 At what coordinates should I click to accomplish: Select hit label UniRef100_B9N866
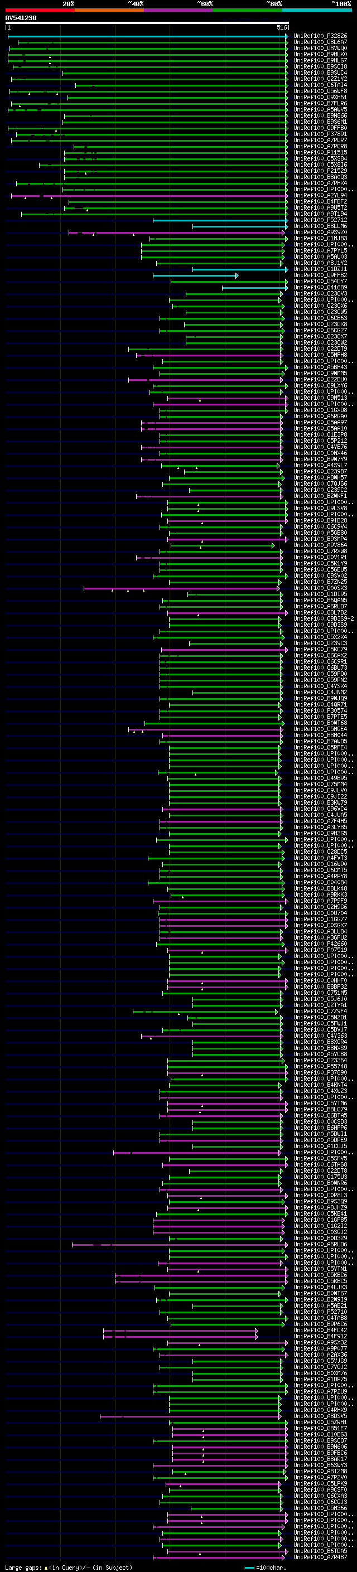[x=320, y=116]
